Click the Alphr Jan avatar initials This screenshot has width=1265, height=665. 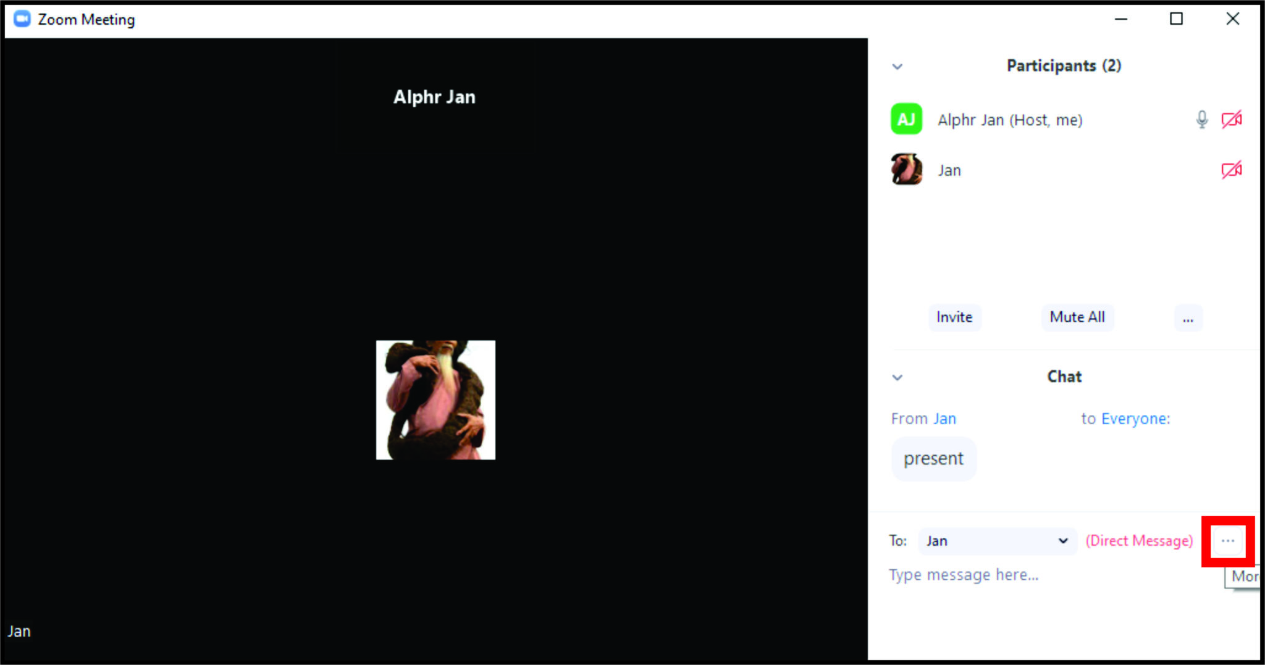(906, 119)
